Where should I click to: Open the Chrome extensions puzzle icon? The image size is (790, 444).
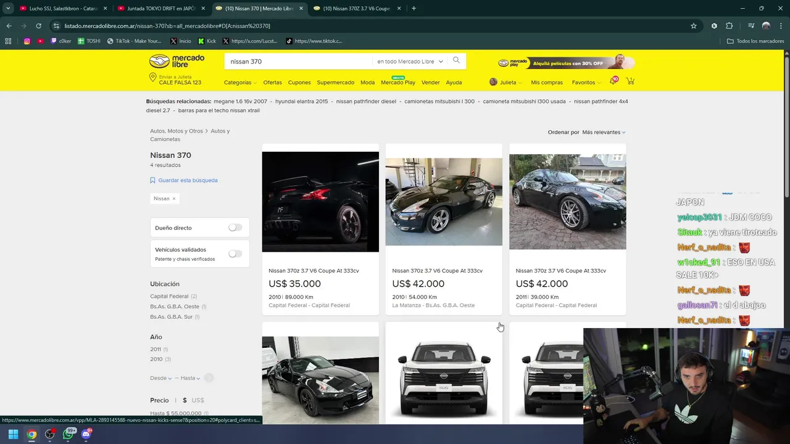coord(729,26)
